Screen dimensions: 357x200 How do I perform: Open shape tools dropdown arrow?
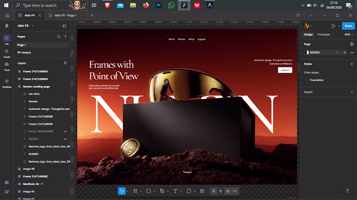(x=154, y=191)
